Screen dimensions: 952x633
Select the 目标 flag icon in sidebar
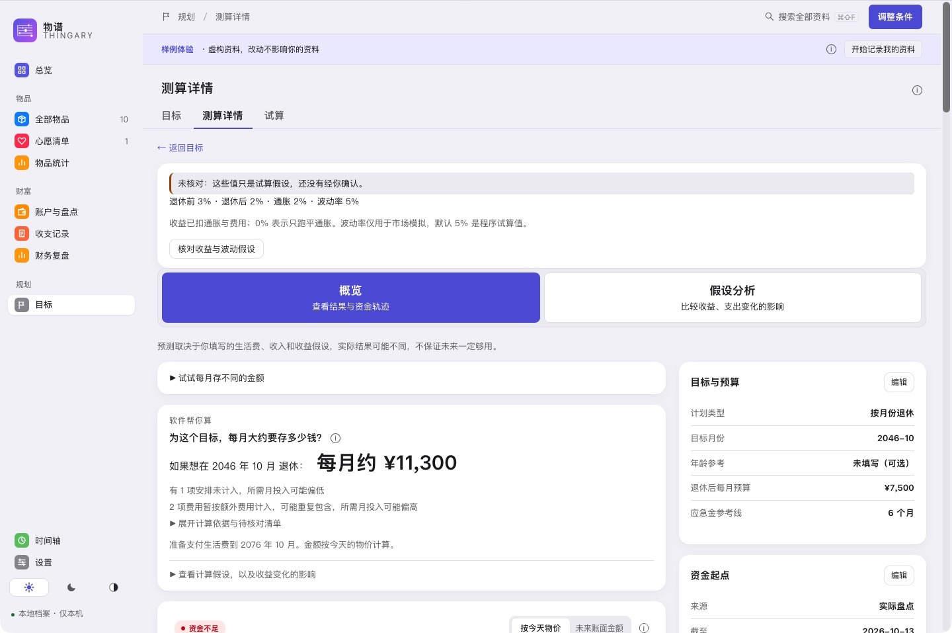[22, 304]
